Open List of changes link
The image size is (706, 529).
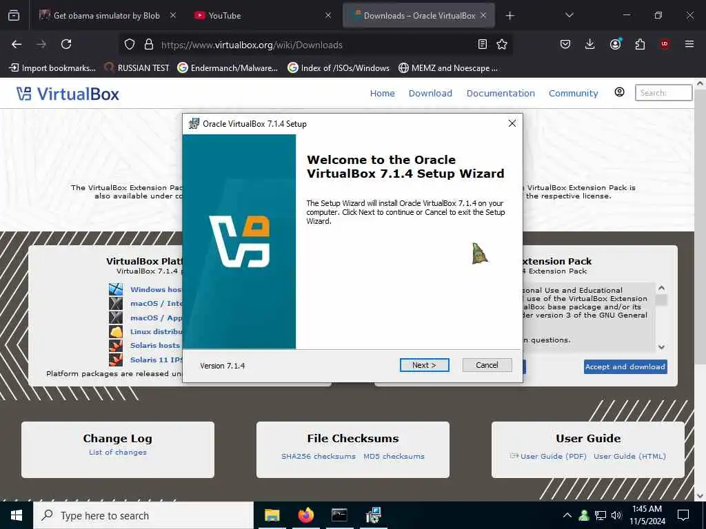(117, 452)
